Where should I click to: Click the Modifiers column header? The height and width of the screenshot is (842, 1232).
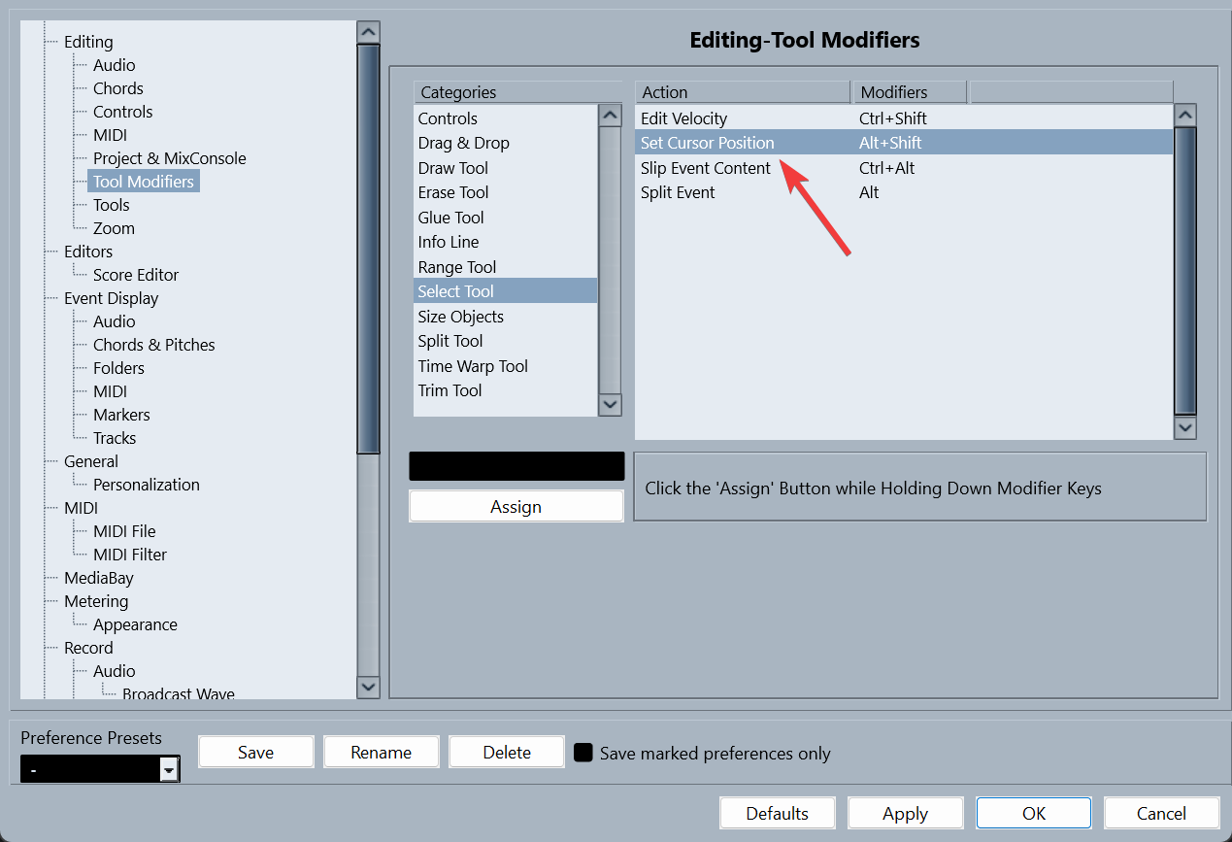909,92
